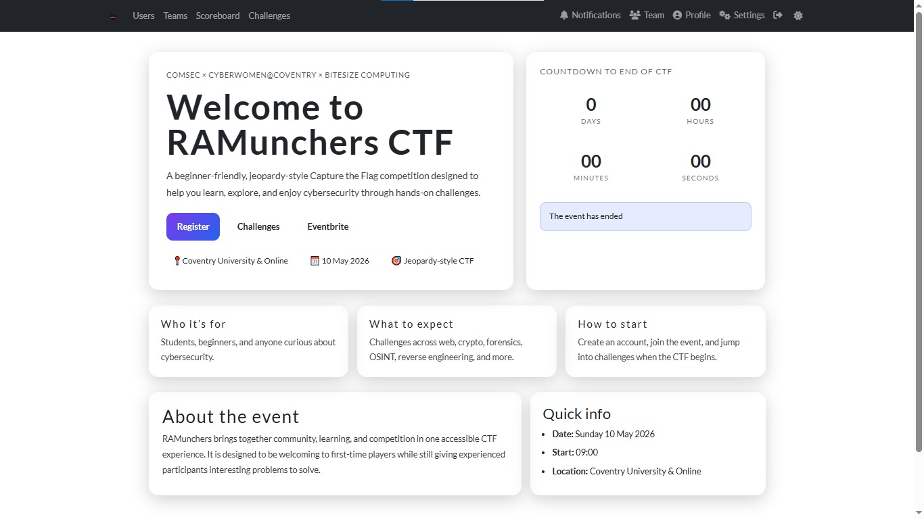Click the pin icon beside Coventry University & Online

pyautogui.click(x=177, y=261)
